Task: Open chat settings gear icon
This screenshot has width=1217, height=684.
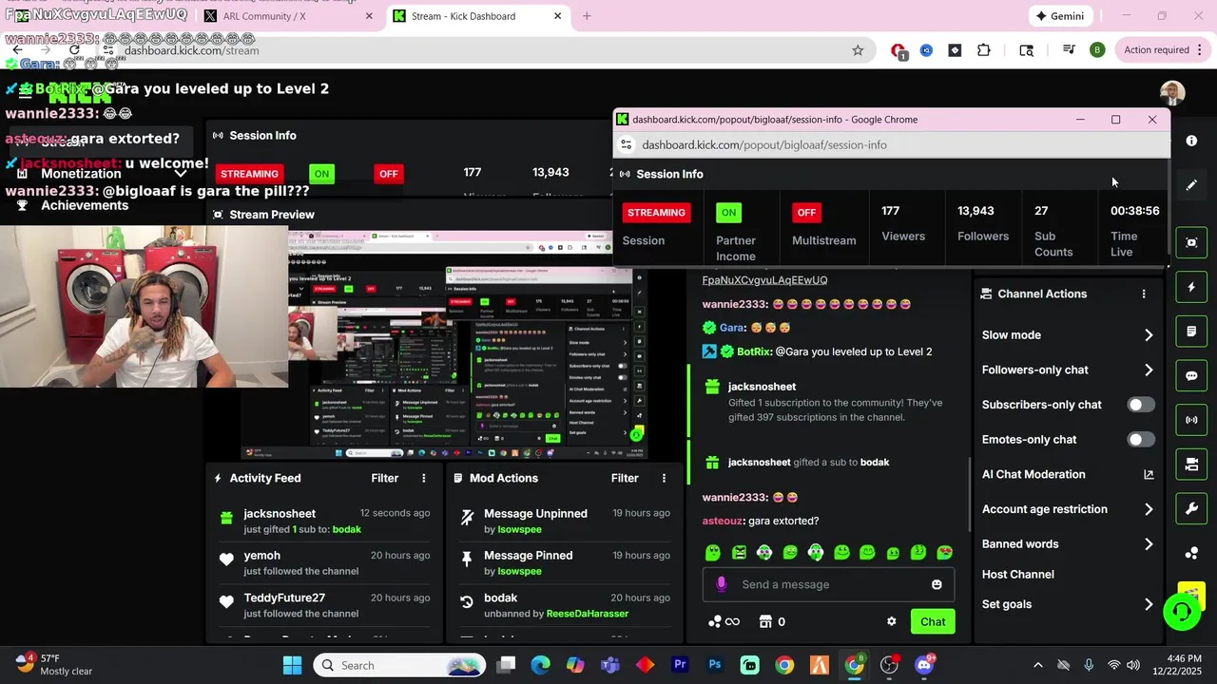Action: coord(891,621)
